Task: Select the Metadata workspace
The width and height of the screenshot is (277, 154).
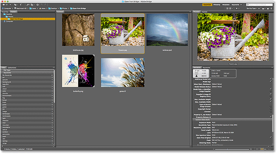Action: click(x=226, y=5)
